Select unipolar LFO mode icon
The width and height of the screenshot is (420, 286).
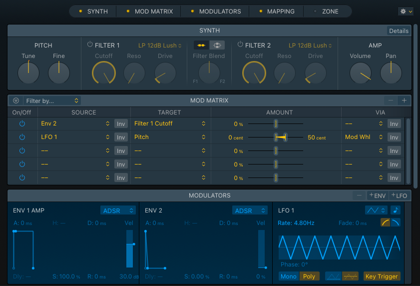click(334, 276)
